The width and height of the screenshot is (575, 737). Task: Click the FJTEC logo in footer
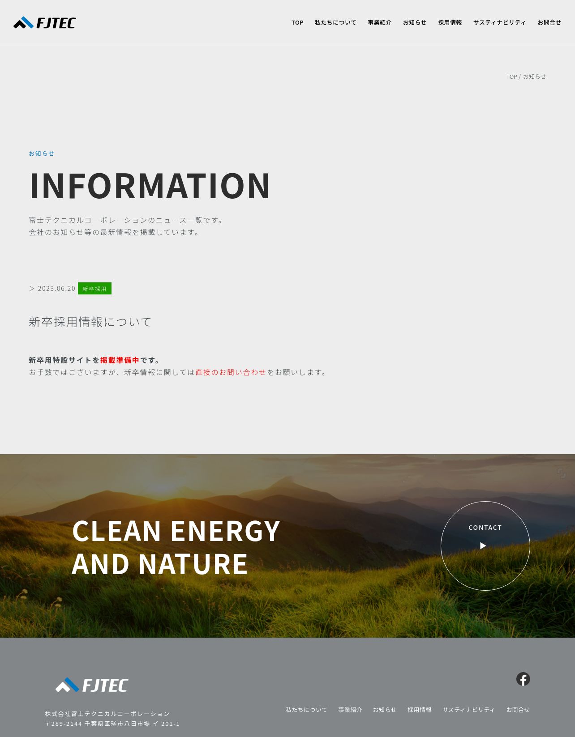click(x=92, y=685)
